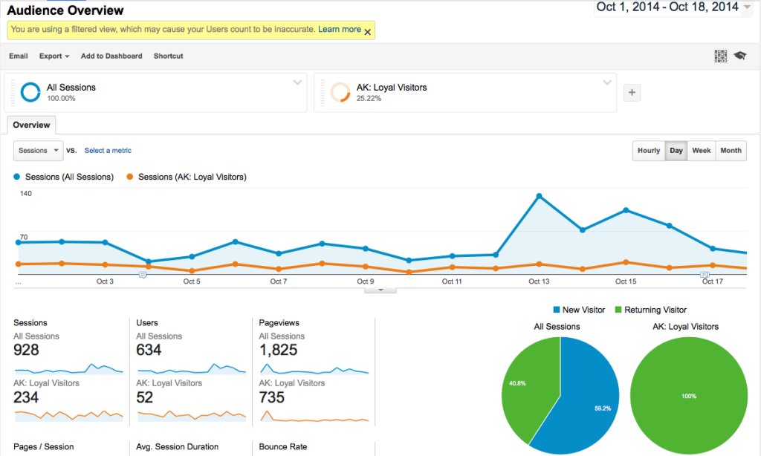Open Analytics Academy graduation cap icon
The height and width of the screenshot is (456, 761).
[x=740, y=55]
